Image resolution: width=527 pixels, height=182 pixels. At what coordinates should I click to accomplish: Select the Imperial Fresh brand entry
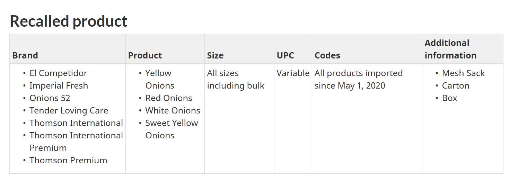59,86
